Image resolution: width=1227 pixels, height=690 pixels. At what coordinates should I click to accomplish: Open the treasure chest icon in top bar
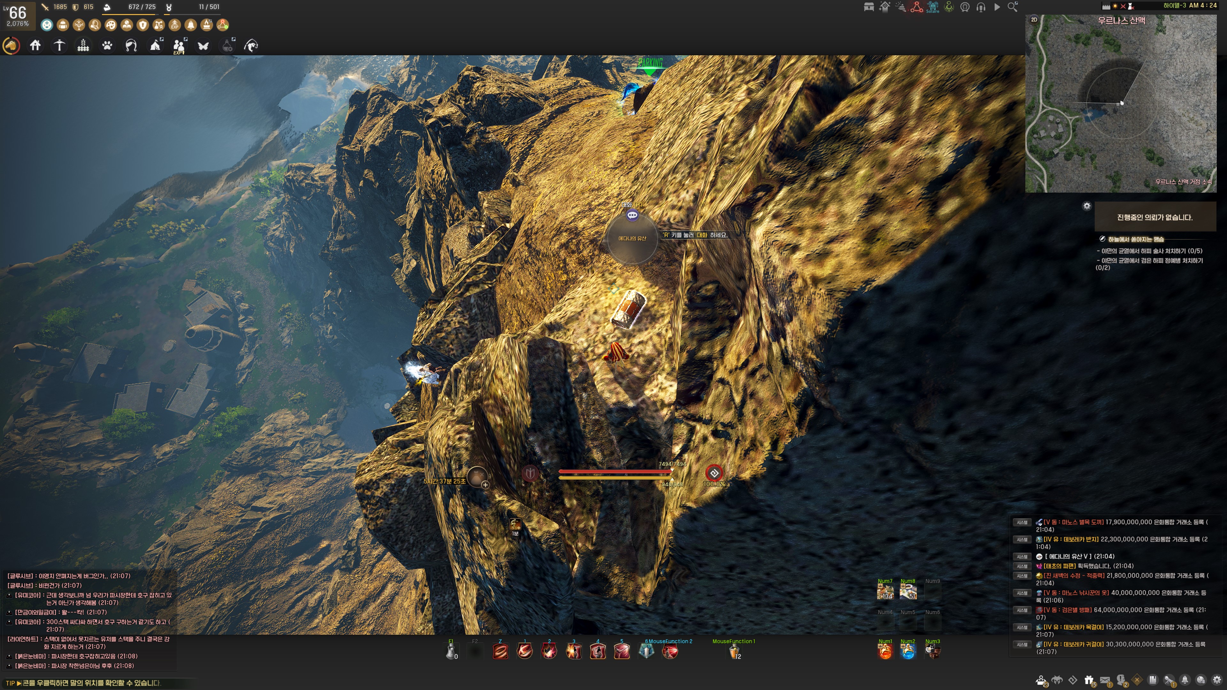point(869,7)
